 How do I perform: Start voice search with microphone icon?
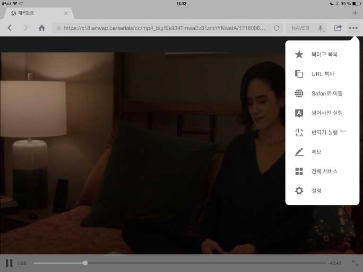(320, 28)
